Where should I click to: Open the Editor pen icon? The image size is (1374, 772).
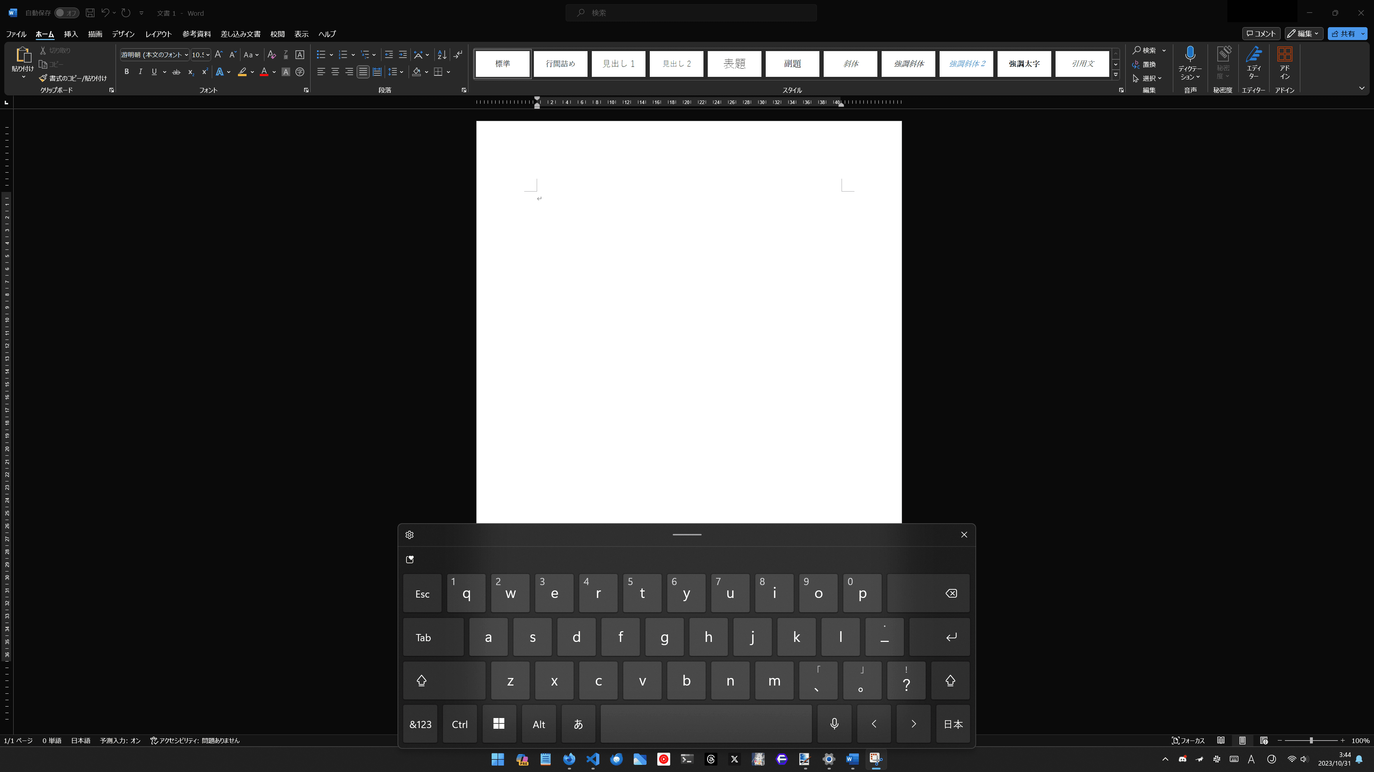point(1253,54)
